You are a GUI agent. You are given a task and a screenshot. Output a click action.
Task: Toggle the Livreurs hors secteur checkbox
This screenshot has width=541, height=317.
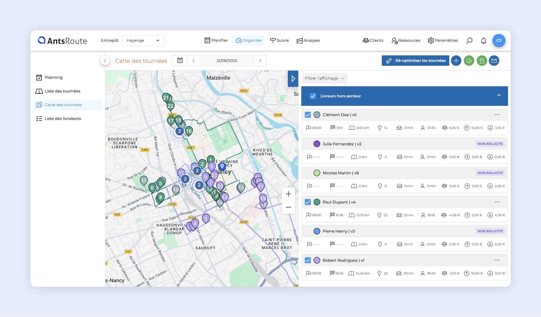[313, 96]
